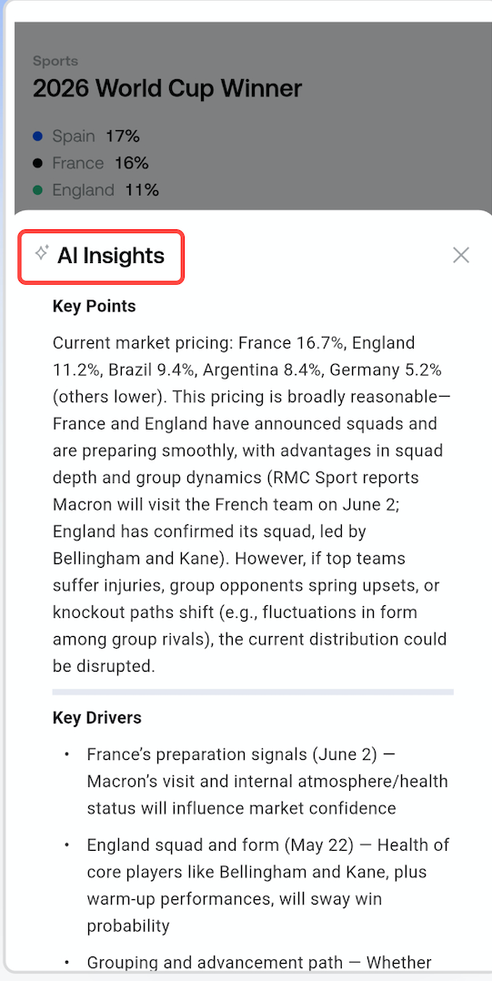Open the 2026 World Cup Winner market title

[167, 89]
